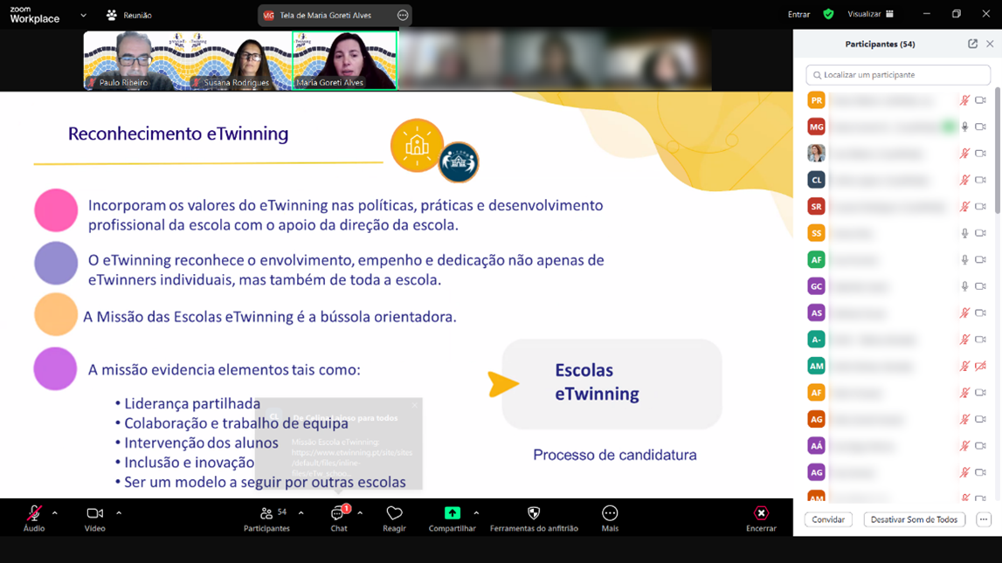Click the camera icon in the SR row
The image size is (1002, 563).
(981, 207)
